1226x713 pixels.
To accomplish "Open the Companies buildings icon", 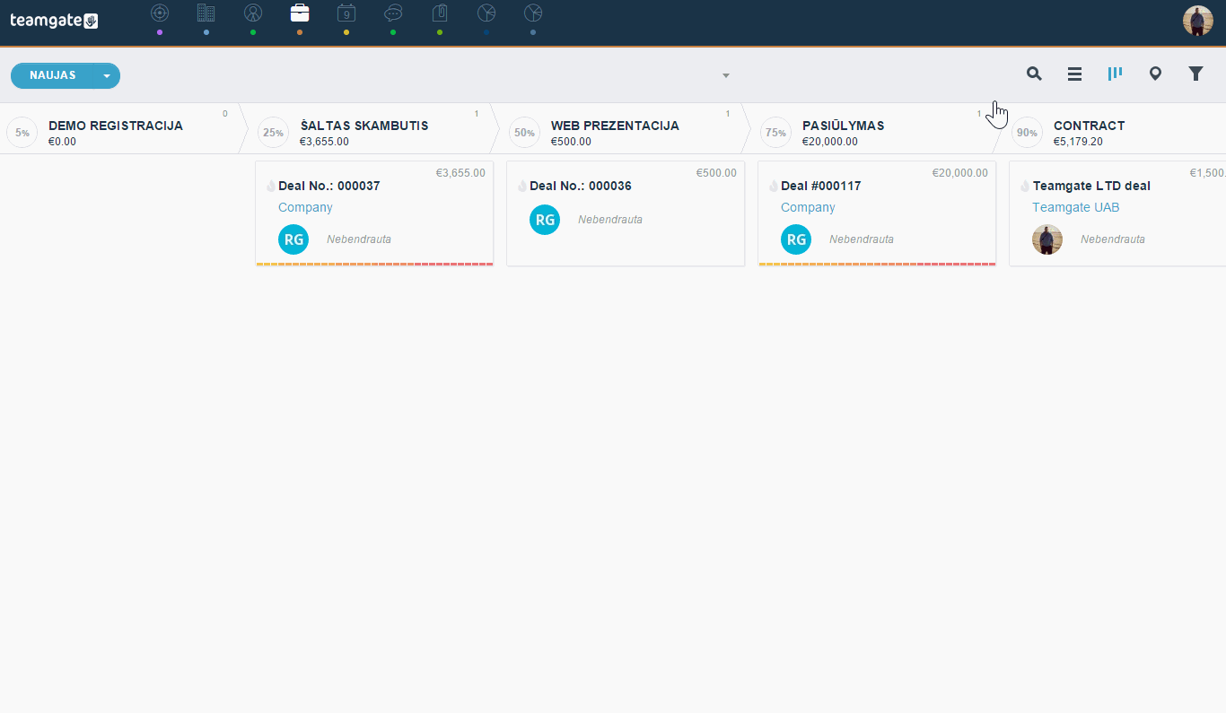I will pos(206,13).
